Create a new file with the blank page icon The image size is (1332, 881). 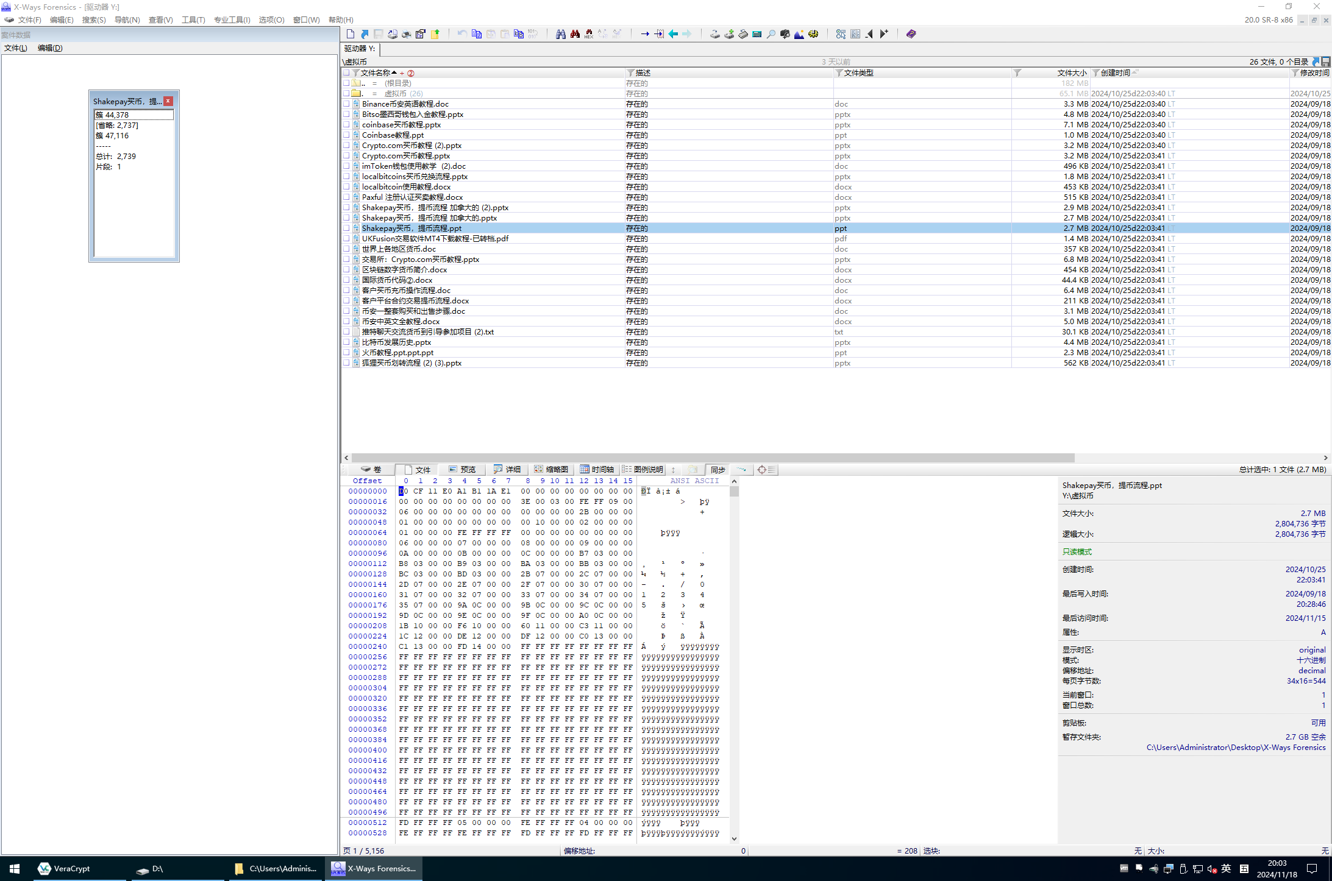pos(351,34)
